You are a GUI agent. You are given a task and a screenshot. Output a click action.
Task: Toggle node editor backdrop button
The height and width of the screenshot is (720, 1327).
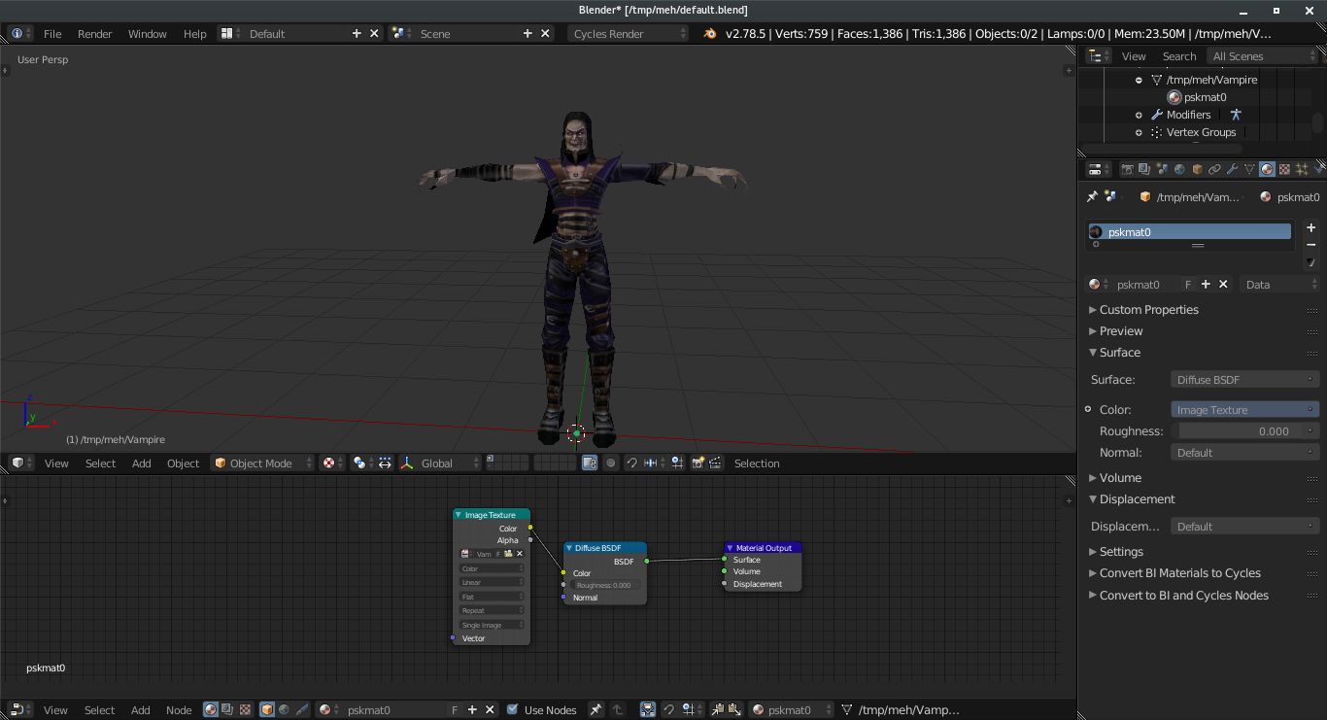[648, 710]
